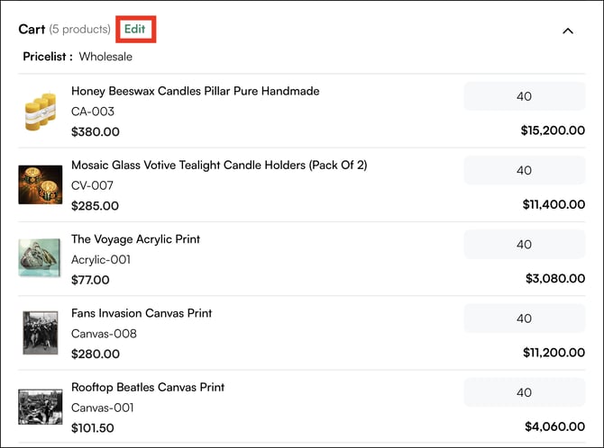The height and width of the screenshot is (448, 604).
Task: Click the quantity field for The Voyage Acrylic Print
Action: (524, 244)
